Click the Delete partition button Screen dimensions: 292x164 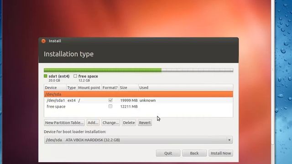pyautogui.click(x=129, y=123)
